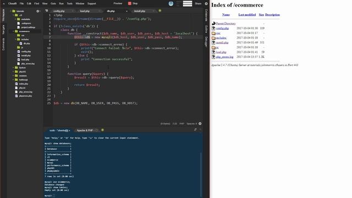Viewport: 352px width, 198px height.
Task: Click the Share button
Action: (x=198, y=3)
